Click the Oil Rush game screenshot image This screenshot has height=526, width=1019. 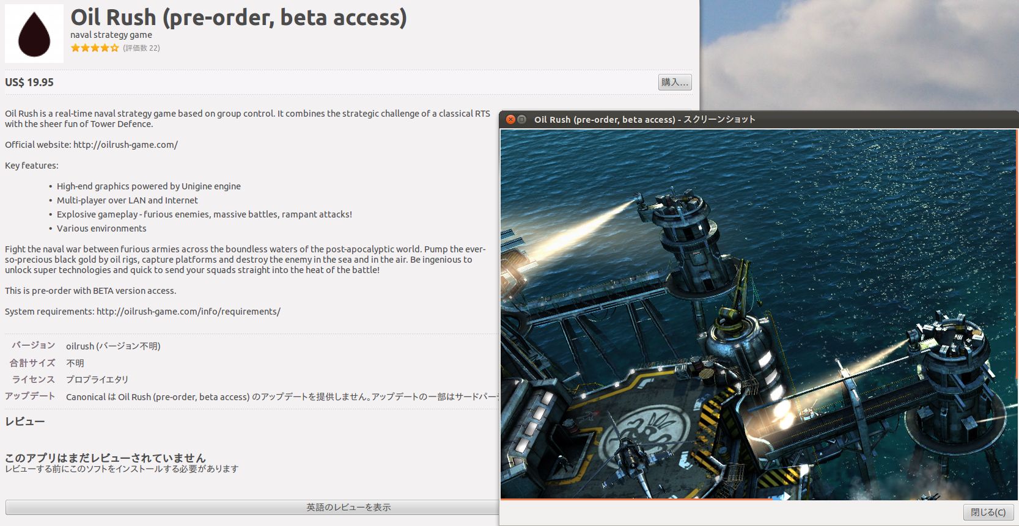(759, 314)
